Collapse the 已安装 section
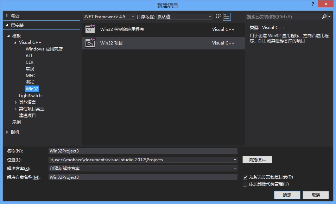 click(x=7, y=25)
